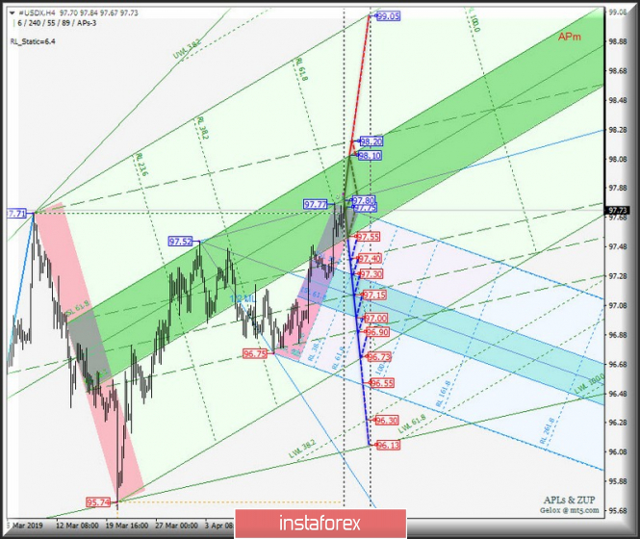This screenshot has height=539, width=640.
Task: Click the LWL 38.2 line label
Action: point(302,449)
